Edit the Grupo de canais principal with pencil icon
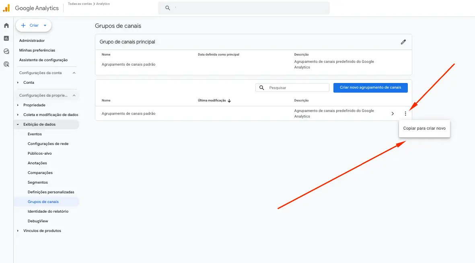475x263 pixels. [x=403, y=41]
